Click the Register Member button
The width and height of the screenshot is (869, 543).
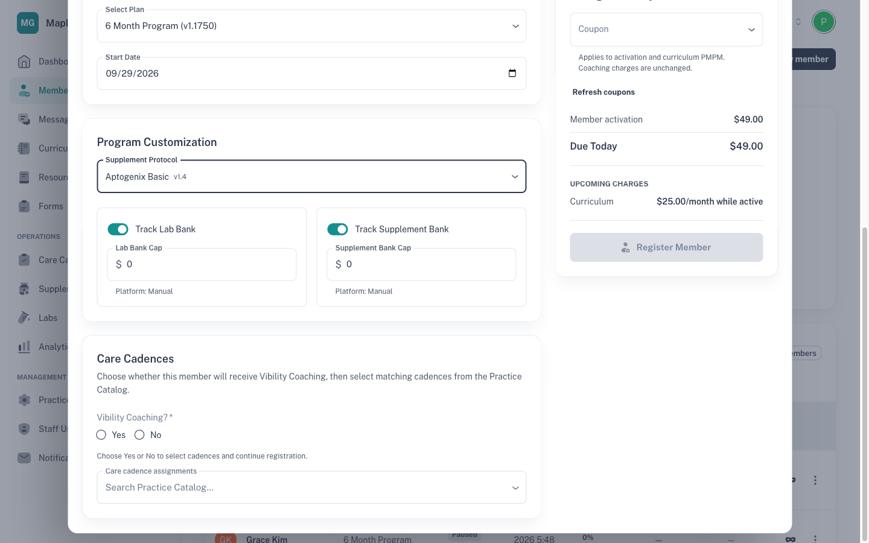click(666, 247)
